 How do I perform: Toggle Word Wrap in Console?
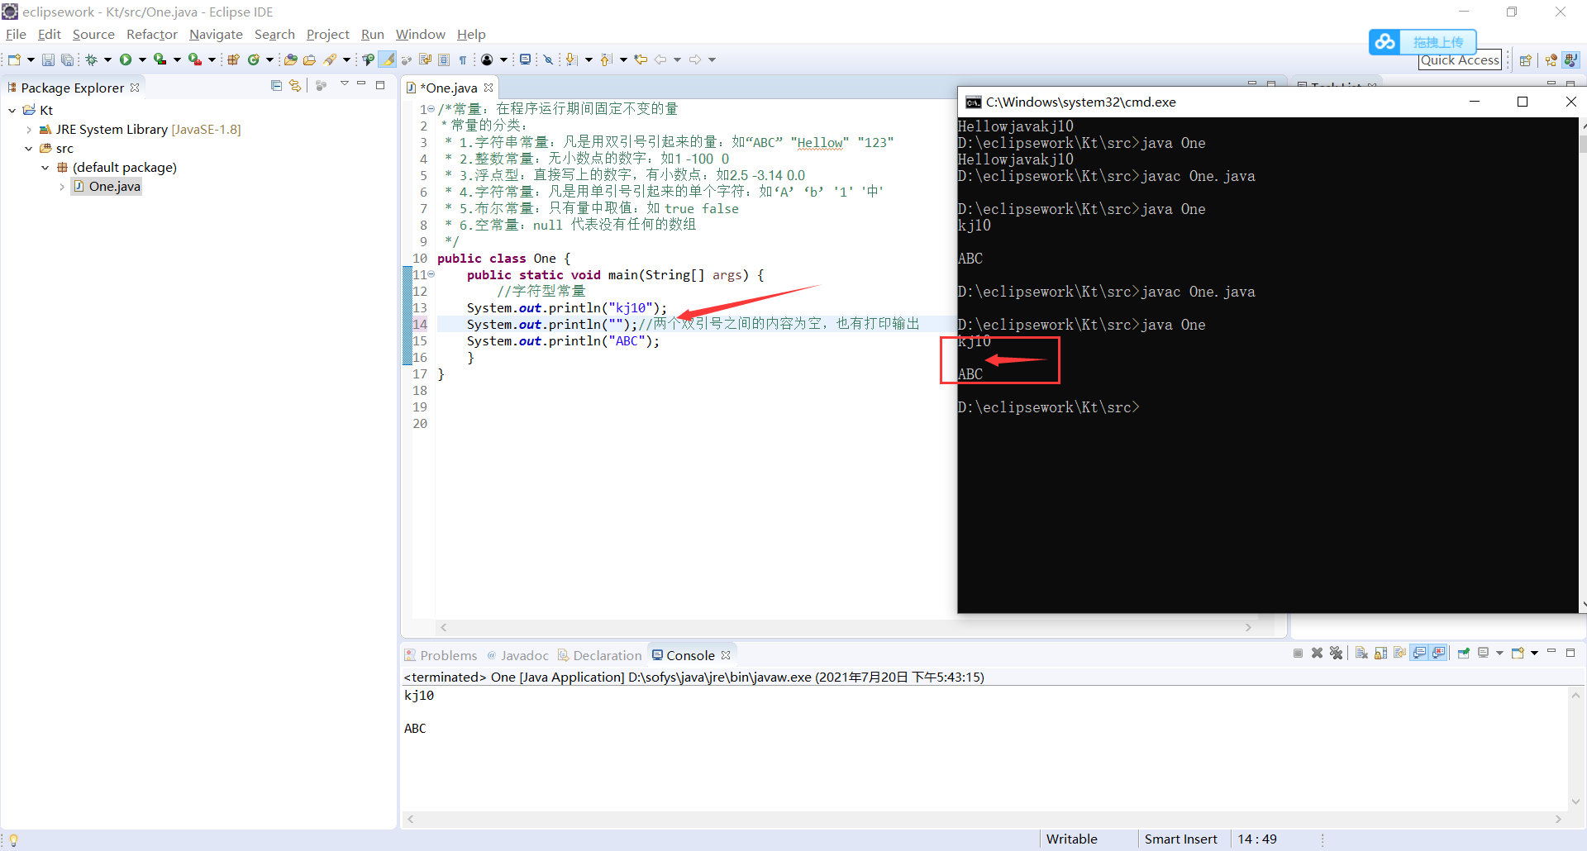pos(1399,653)
